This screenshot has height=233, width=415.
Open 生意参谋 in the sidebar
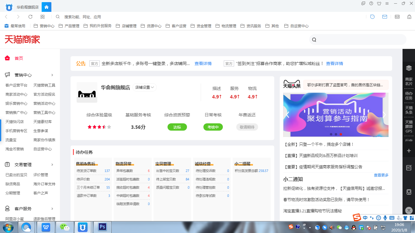tap(41, 131)
